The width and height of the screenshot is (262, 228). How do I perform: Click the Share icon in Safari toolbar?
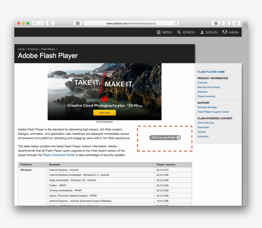tap(226, 23)
